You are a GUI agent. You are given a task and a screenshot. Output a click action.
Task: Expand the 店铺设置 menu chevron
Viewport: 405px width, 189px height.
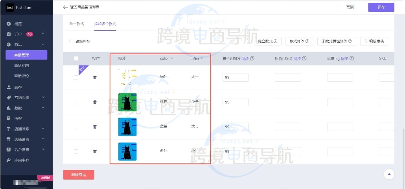[43, 139]
